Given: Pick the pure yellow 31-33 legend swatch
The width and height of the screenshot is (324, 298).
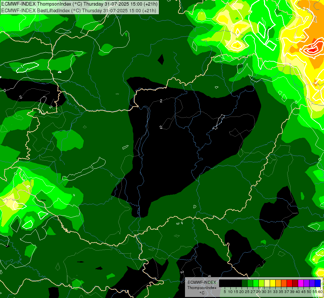Looking at the screenshot, I should (273, 283).
